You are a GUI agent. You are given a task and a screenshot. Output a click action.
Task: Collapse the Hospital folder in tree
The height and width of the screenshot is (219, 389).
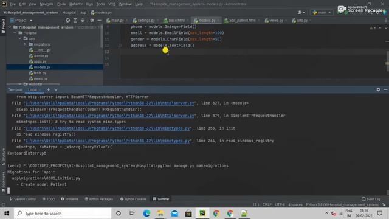tap(15, 33)
